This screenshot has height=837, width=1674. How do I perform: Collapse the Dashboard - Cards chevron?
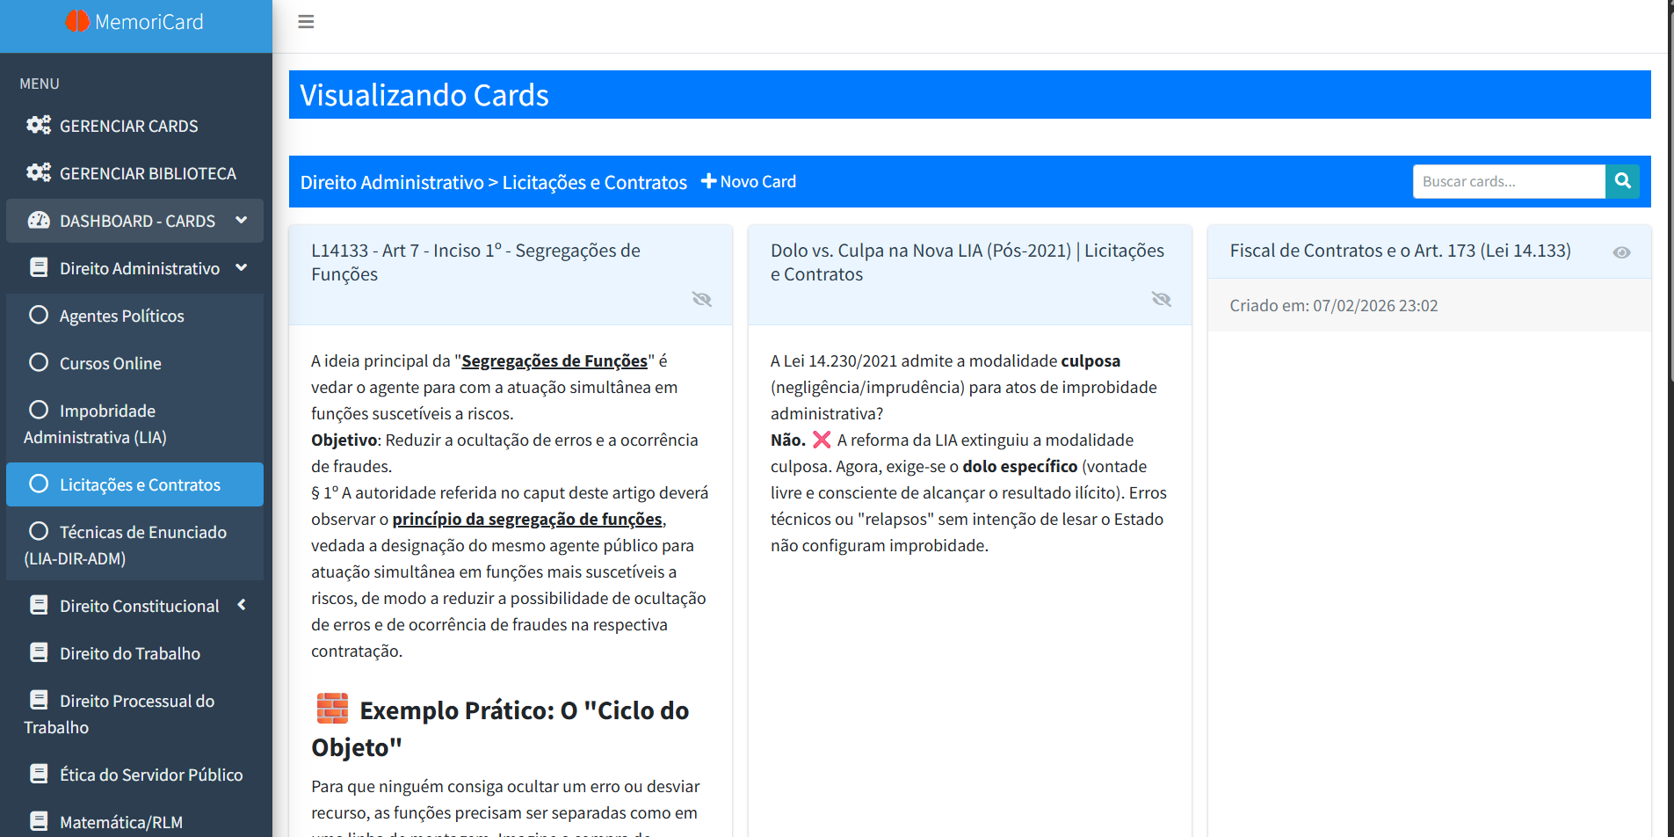pos(242,220)
